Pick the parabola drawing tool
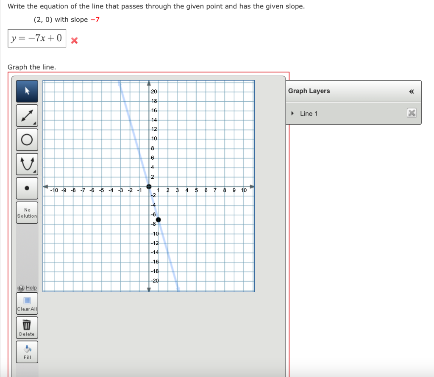This screenshot has width=434, height=377. click(27, 164)
